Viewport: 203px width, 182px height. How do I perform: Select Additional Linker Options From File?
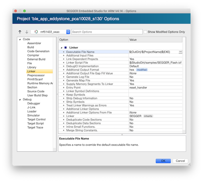coord(120,113)
